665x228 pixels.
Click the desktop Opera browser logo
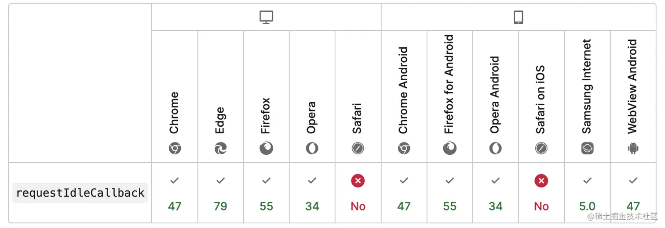[312, 149]
